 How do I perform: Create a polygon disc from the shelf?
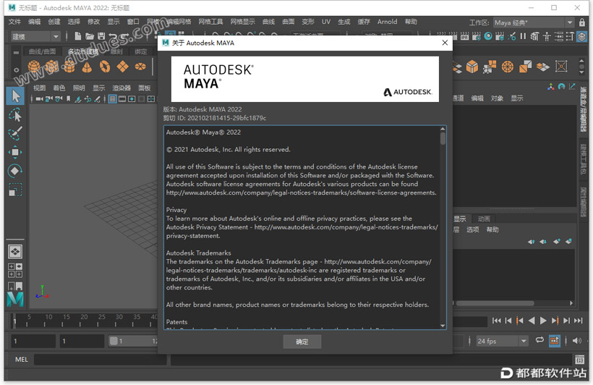(x=140, y=67)
